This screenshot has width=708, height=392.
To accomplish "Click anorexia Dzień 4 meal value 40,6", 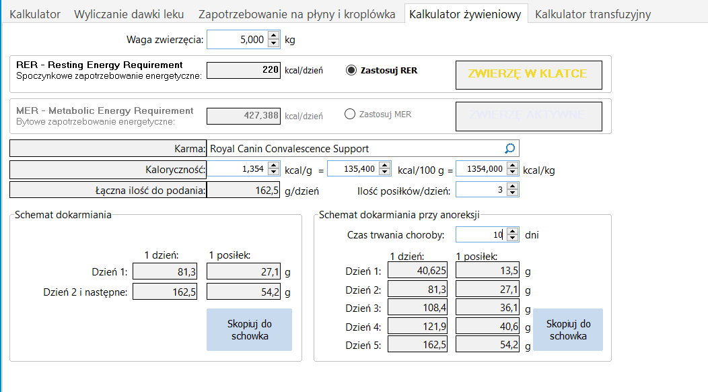I will (x=488, y=326).
